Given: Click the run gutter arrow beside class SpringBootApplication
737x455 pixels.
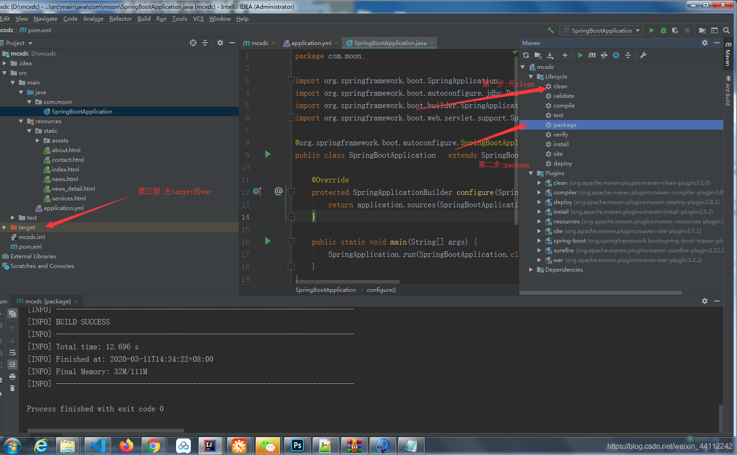Looking at the screenshot, I should (268, 154).
